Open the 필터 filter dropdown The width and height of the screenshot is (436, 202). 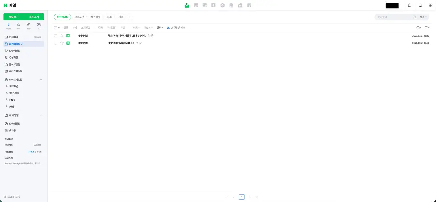click(160, 28)
